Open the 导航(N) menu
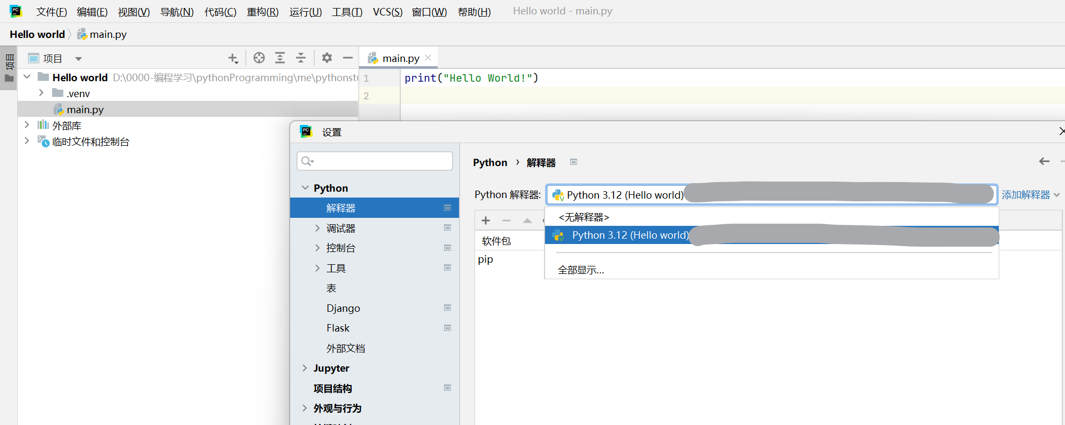This screenshot has width=1065, height=425. (x=177, y=12)
